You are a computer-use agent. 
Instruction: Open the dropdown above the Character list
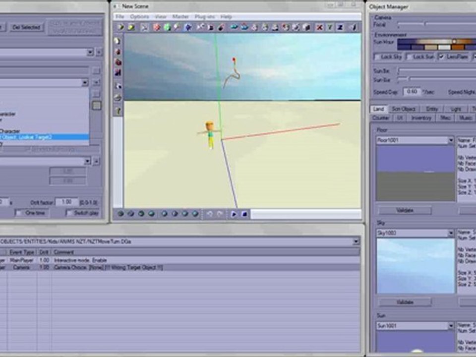[85, 83]
